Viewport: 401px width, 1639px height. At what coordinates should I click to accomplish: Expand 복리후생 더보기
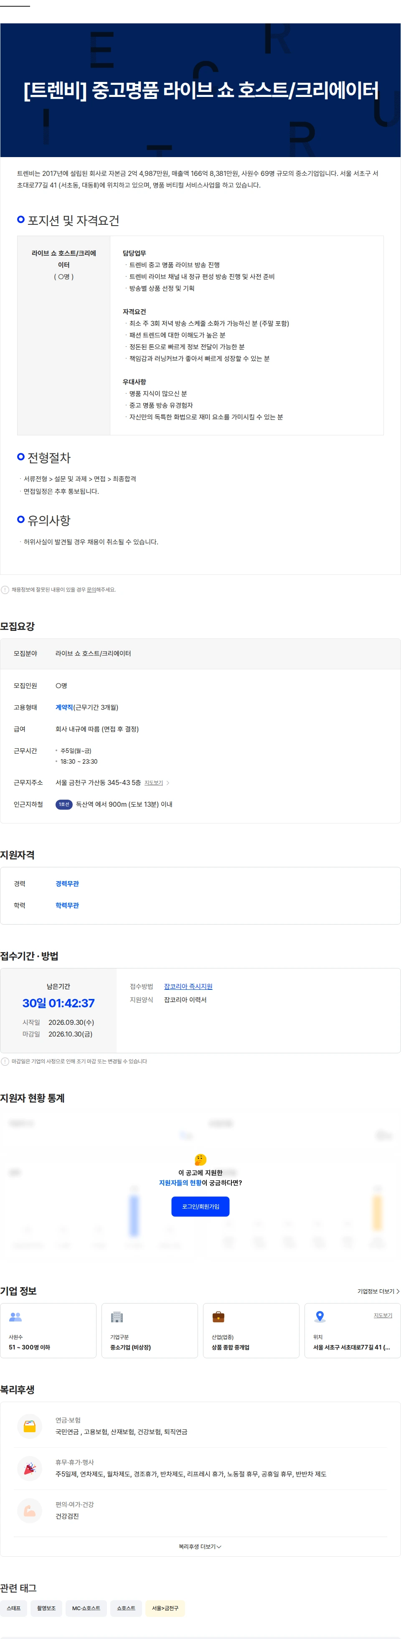pos(200,1546)
